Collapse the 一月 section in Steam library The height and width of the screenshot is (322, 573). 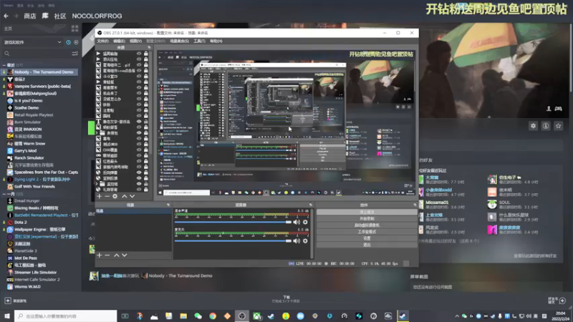4,194
